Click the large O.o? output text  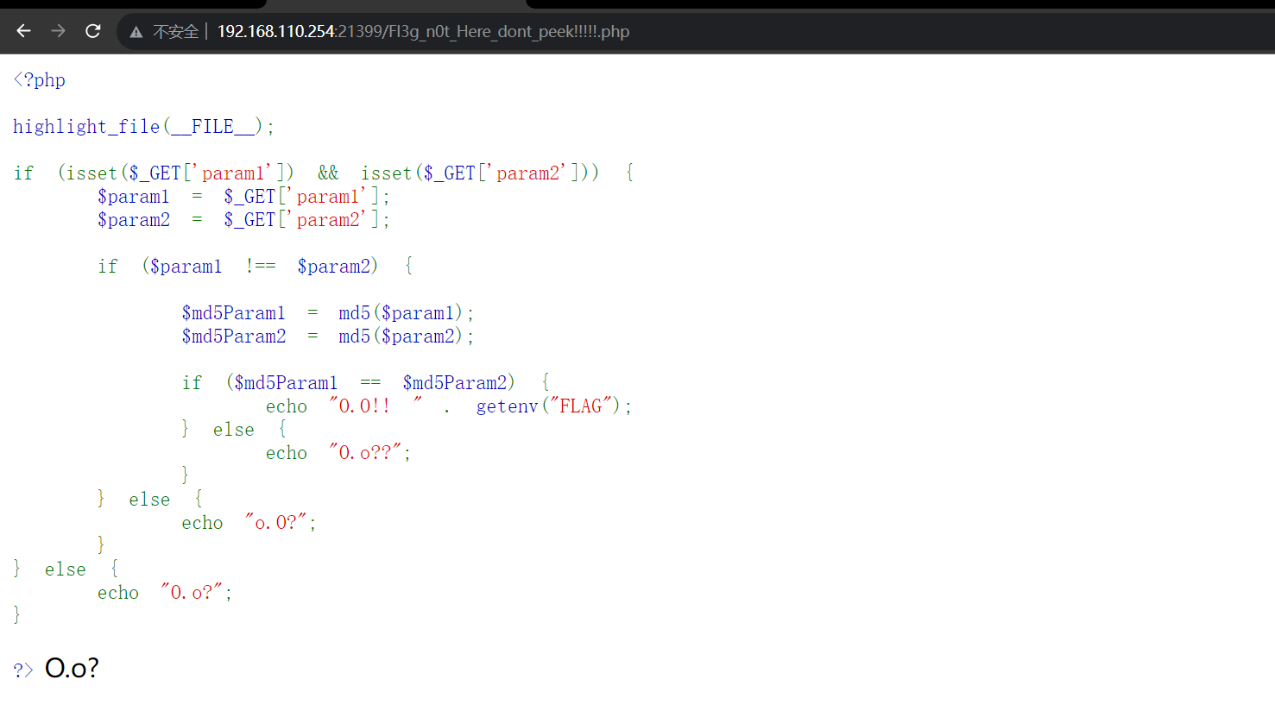click(72, 668)
